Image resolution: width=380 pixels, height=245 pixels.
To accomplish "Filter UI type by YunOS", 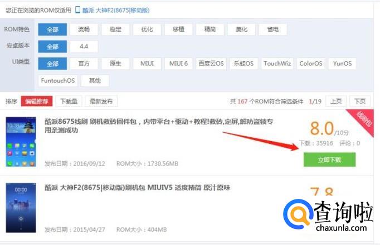I will pyautogui.click(x=342, y=64).
